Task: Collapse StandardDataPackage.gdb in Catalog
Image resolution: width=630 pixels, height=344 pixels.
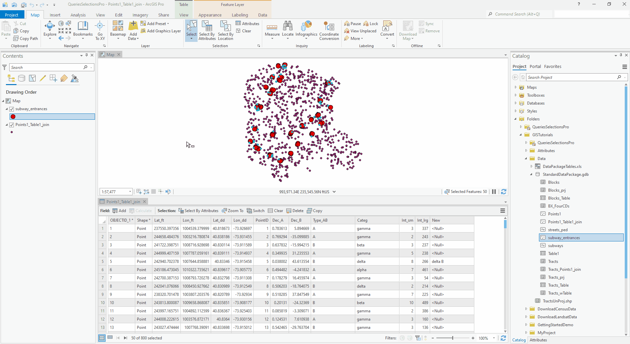Action: (531, 174)
